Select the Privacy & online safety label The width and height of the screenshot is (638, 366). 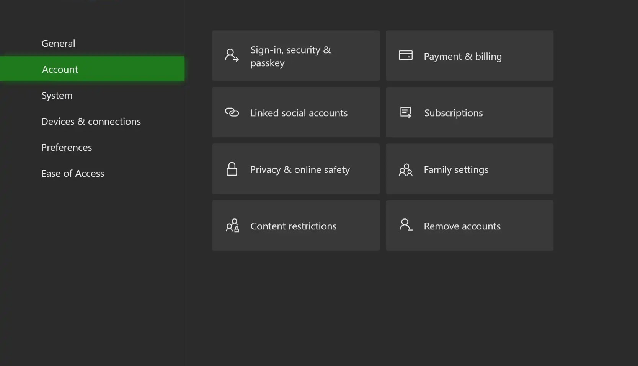(x=300, y=169)
